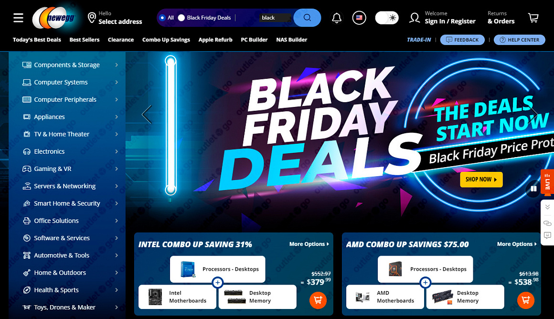Add AMD combo to cart
554x319 pixels.
pos(526,300)
